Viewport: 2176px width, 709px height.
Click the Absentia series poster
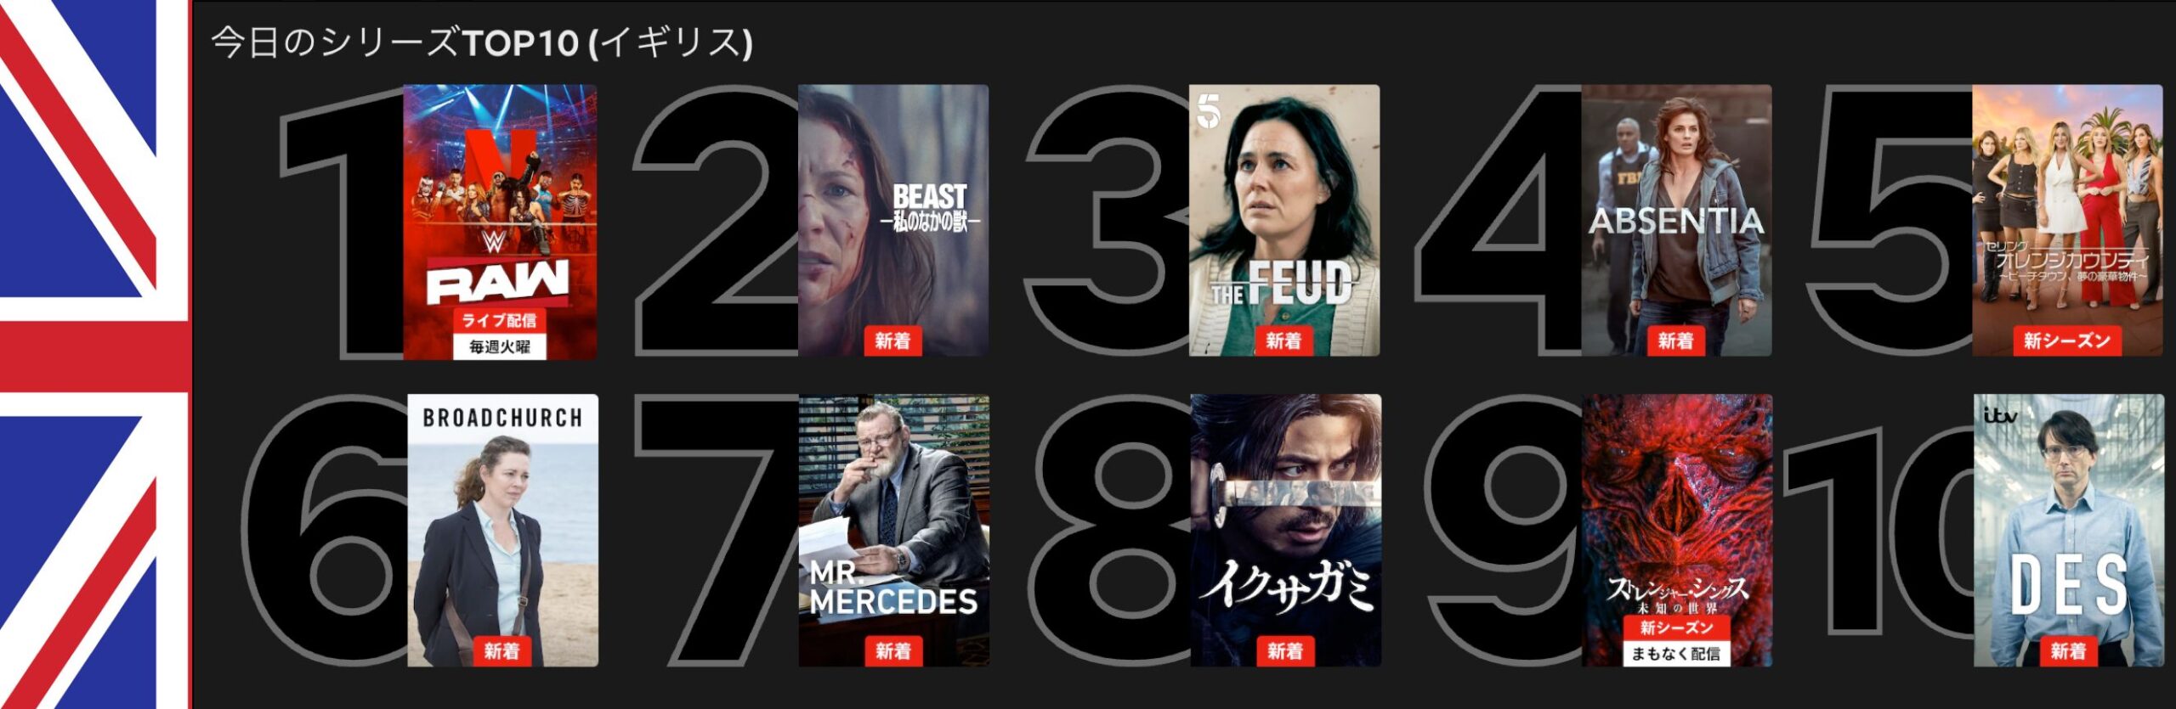pos(1676,221)
